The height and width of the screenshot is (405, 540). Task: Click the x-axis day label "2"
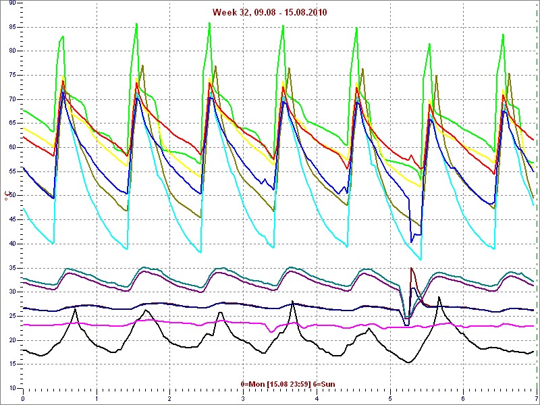[x=170, y=399]
